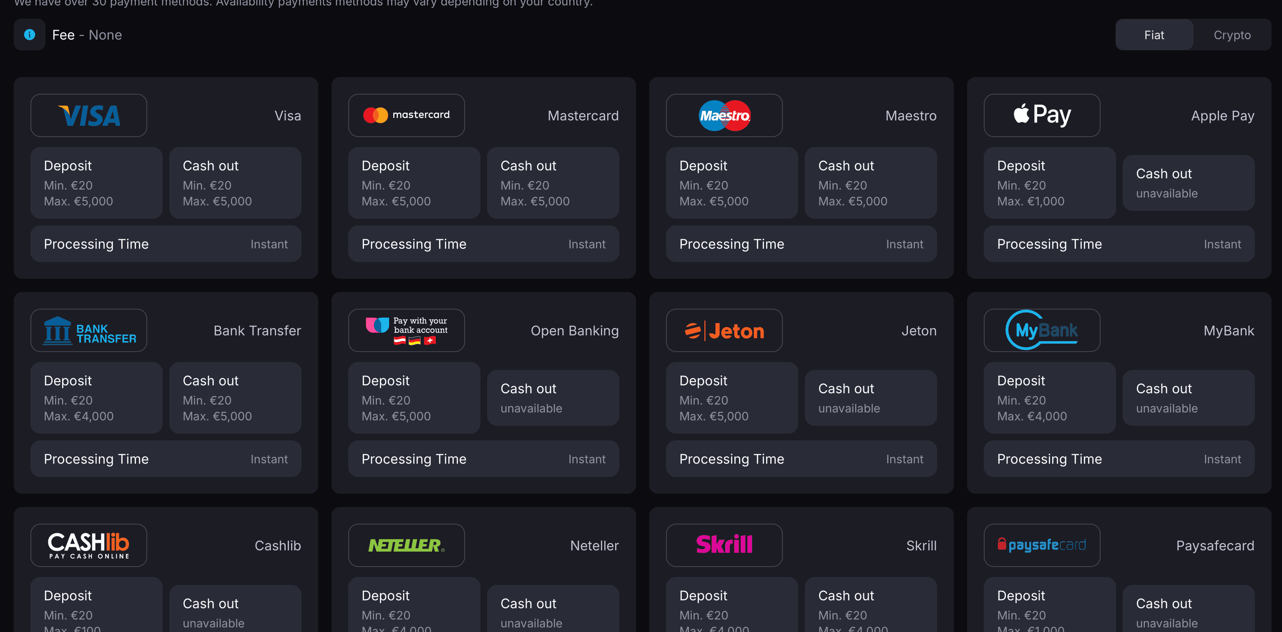The height and width of the screenshot is (632, 1282).
Task: Click the fee information icon
Action: click(x=29, y=35)
